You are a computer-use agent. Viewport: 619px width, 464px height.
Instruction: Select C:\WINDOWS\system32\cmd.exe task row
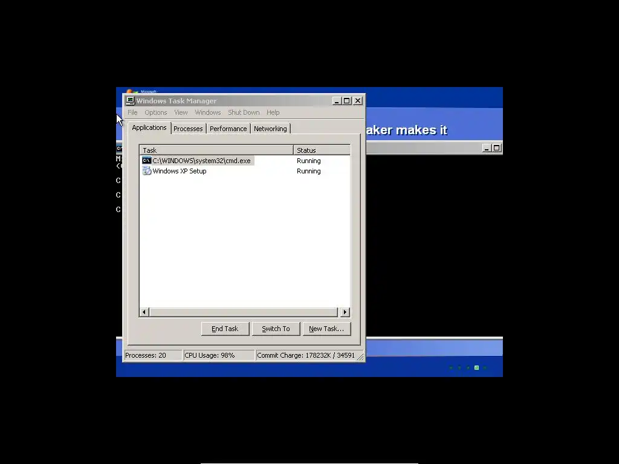tap(245, 161)
